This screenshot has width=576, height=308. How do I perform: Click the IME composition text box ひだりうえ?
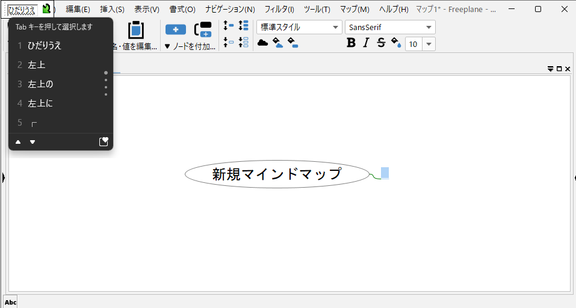(22, 10)
